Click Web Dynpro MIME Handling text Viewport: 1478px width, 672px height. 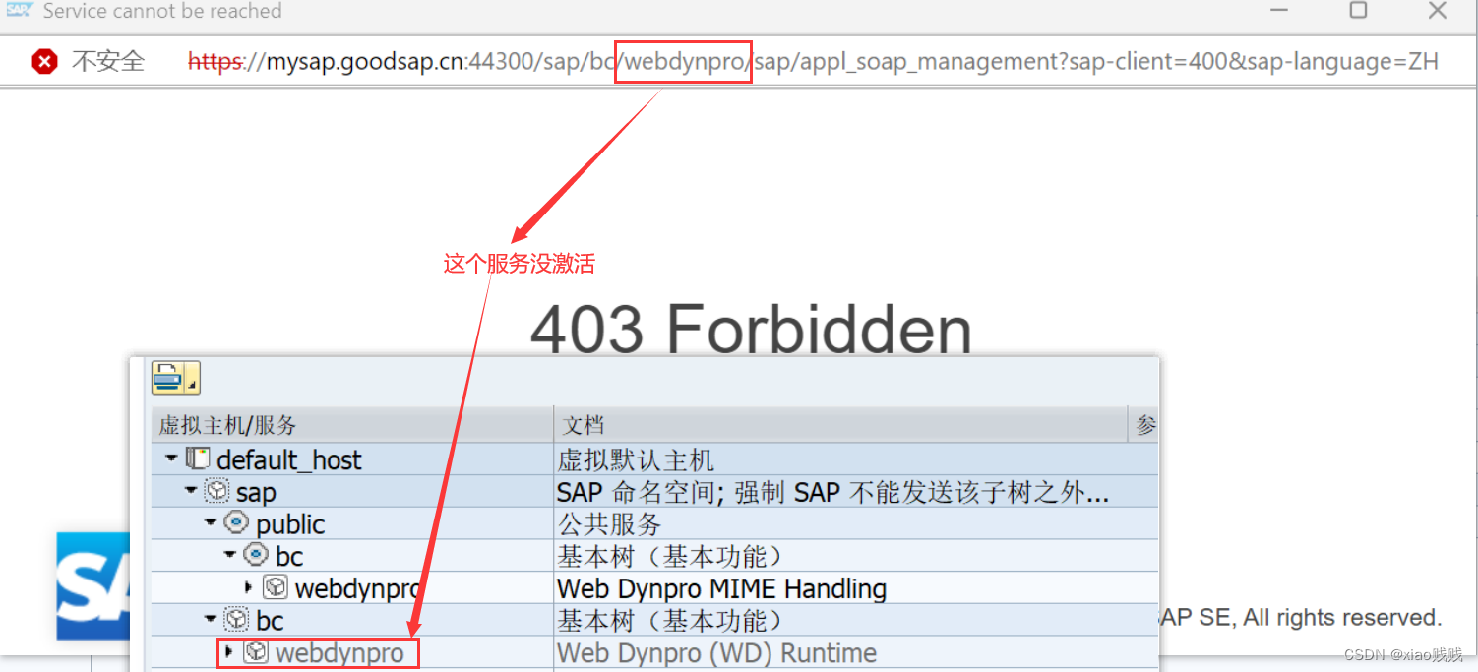click(721, 588)
